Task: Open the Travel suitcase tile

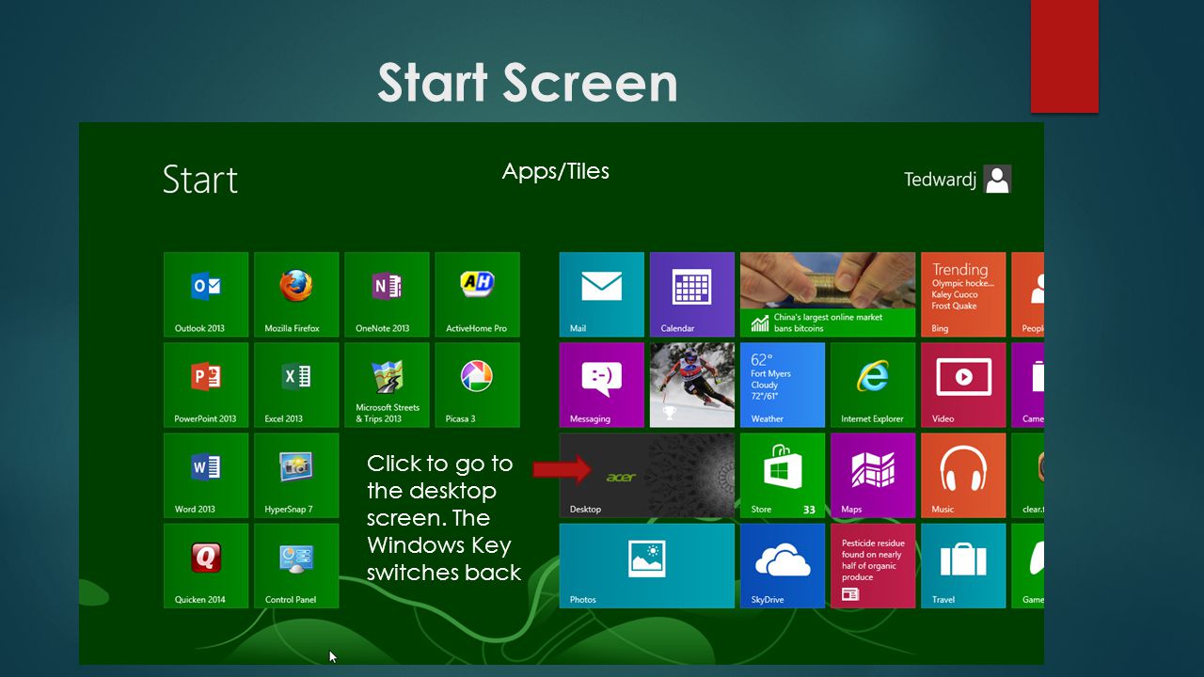Action: tap(963, 565)
